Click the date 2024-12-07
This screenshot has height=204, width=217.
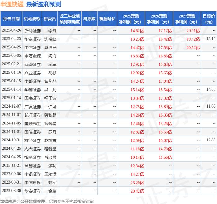[x=11, y=106]
